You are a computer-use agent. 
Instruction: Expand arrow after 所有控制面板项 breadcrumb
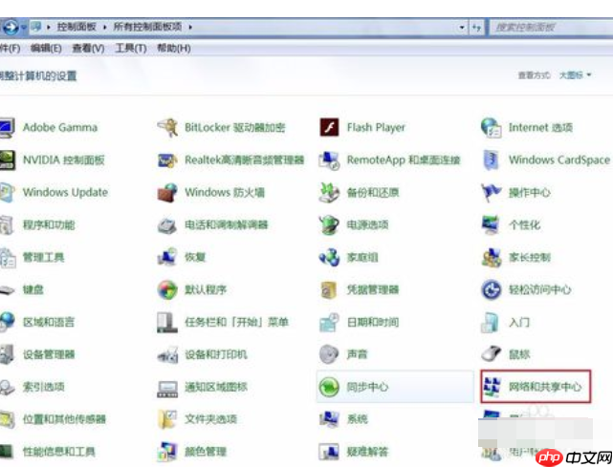tap(190, 27)
